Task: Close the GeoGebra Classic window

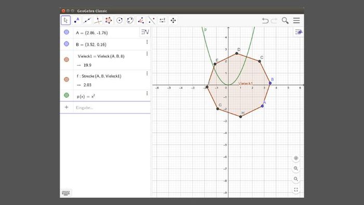Action: click(63, 11)
